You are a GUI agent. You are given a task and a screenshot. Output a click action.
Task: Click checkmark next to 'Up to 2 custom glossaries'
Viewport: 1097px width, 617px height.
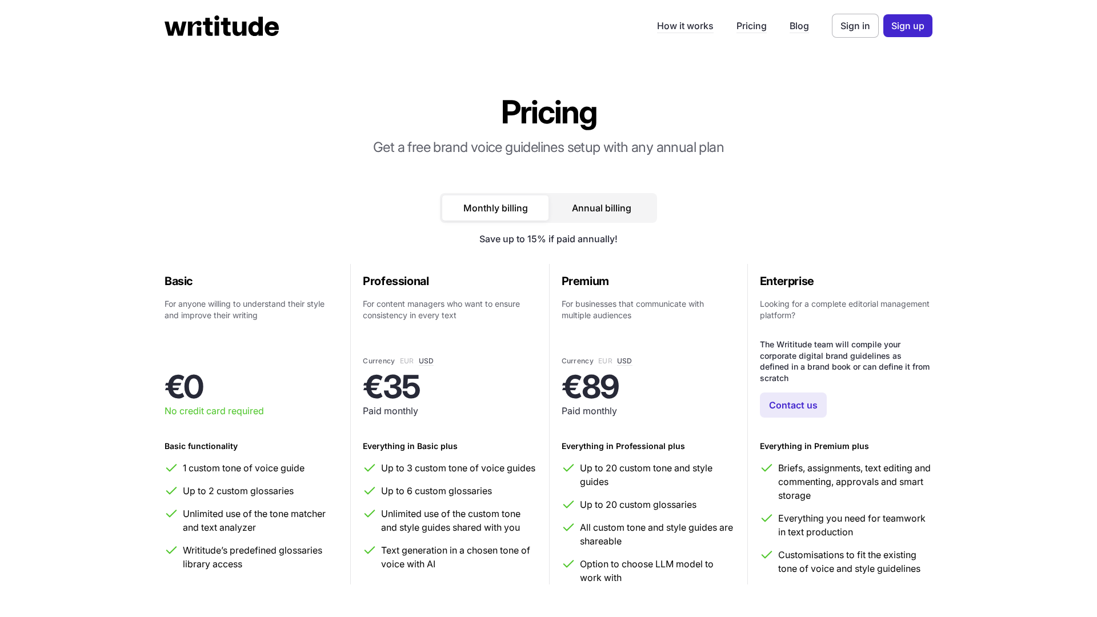pyautogui.click(x=171, y=491)
